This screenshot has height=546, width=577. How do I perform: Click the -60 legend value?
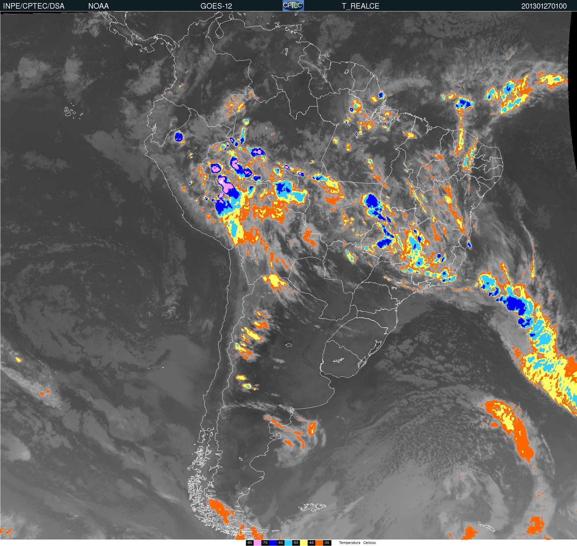[280, 543]
